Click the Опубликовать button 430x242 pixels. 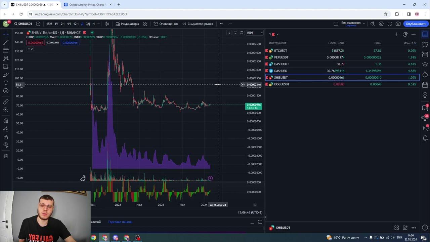(x=416, y=24)
